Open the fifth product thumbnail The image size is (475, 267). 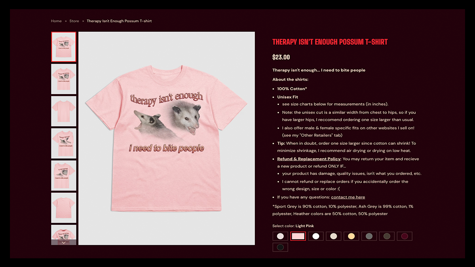[64, 176]
